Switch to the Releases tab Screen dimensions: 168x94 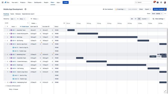pos(18,14)
